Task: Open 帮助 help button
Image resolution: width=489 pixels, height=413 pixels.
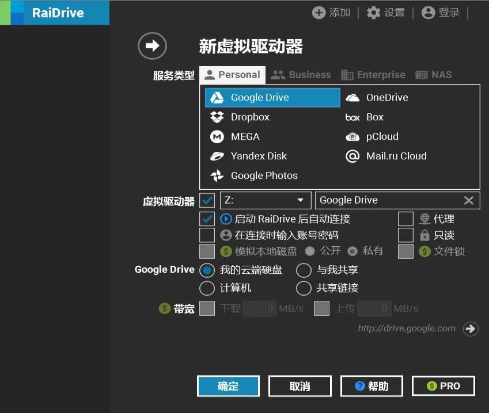Action: (372, 386)
